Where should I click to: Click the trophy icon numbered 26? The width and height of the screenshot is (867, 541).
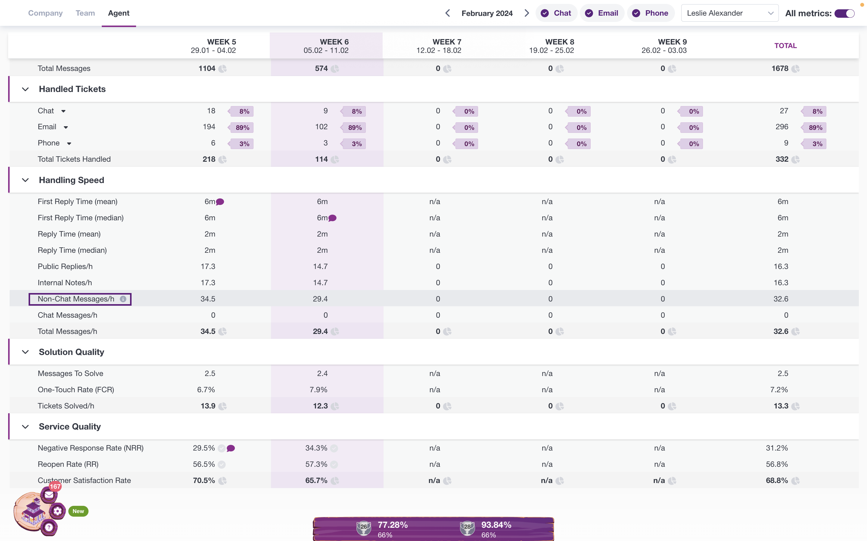point(363,527)
